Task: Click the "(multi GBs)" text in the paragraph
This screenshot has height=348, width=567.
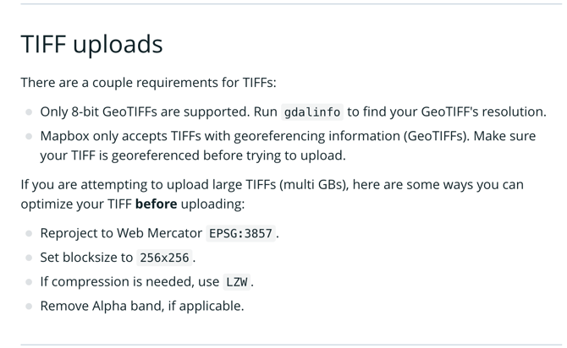Action: pyautogui.click(x=314, y=184)
